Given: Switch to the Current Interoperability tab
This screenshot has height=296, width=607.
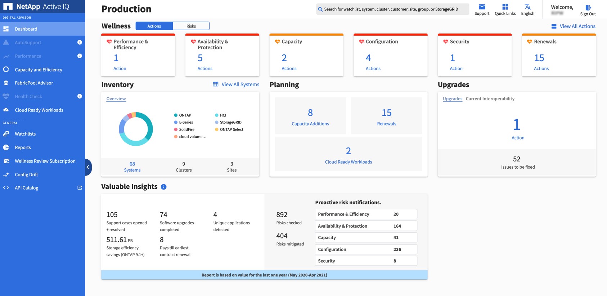Looking at the screenshot, I should tap(490, 99).
